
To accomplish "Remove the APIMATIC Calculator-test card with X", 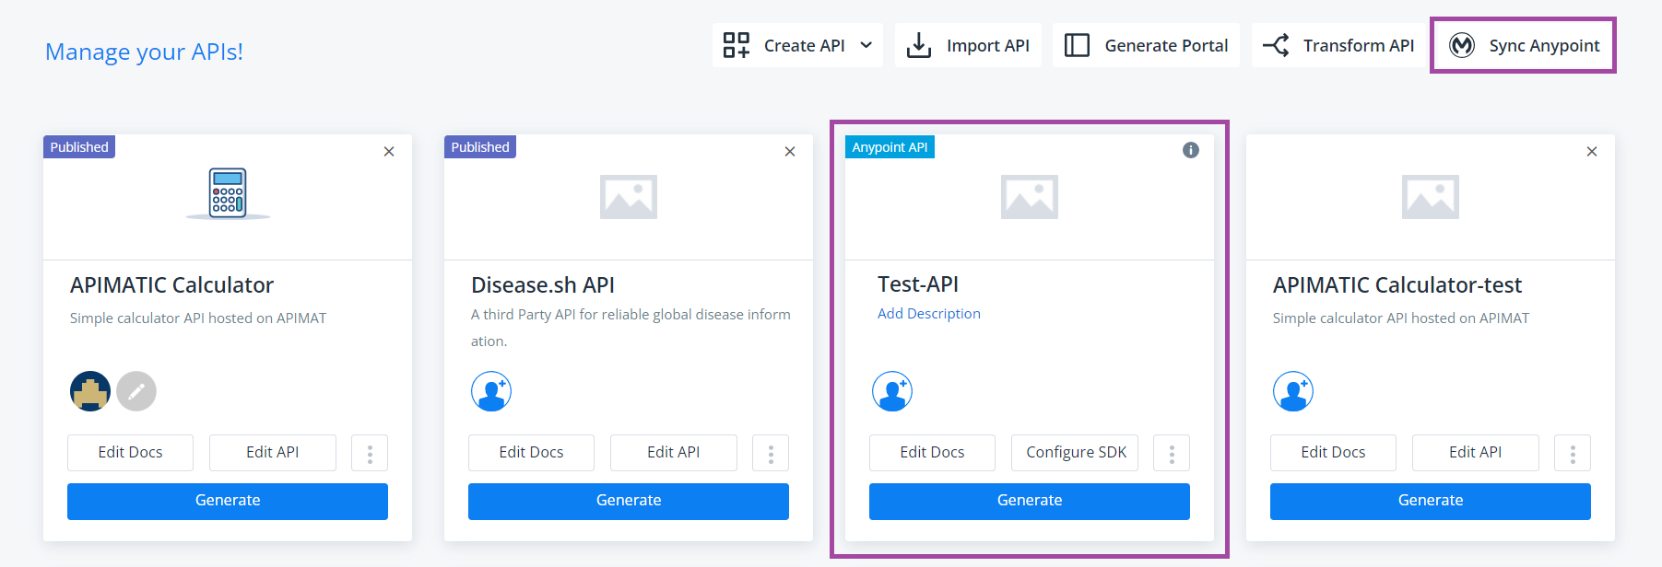I will tap(1592, 152).
